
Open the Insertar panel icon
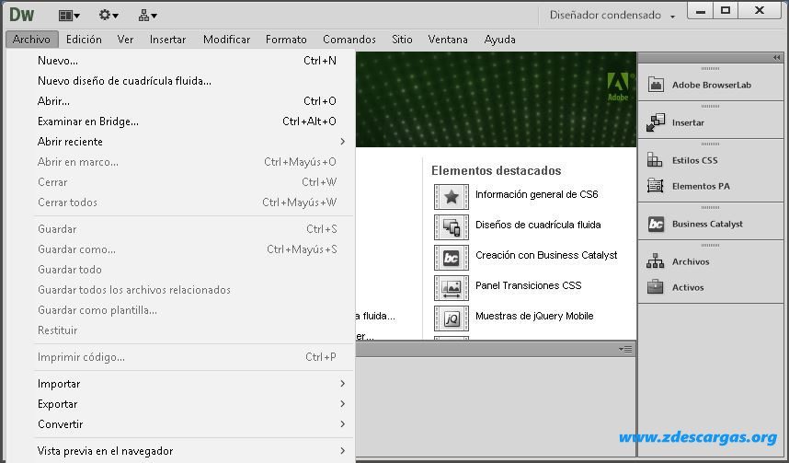pos(655,122)
